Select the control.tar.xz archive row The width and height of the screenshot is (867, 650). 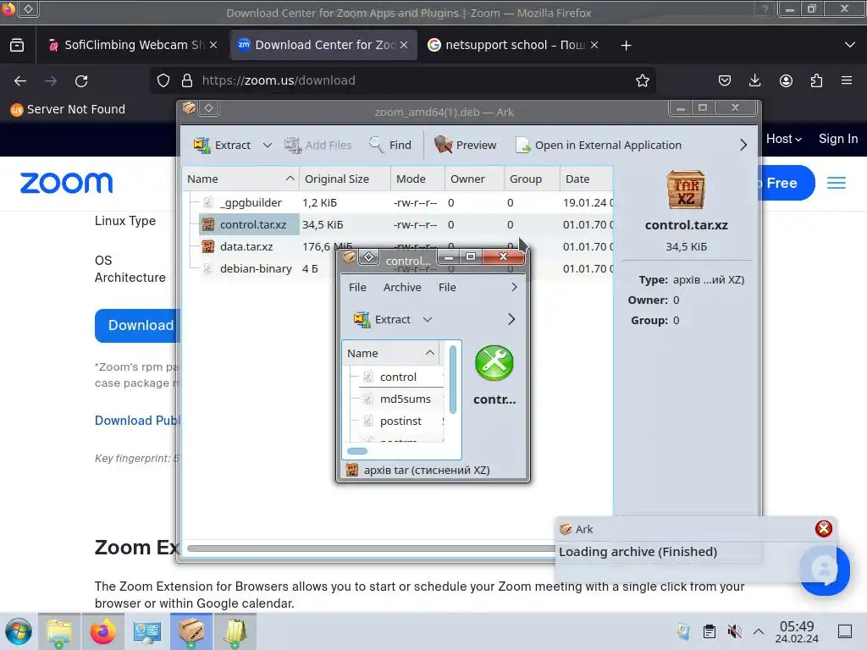(x=398, y=225)
